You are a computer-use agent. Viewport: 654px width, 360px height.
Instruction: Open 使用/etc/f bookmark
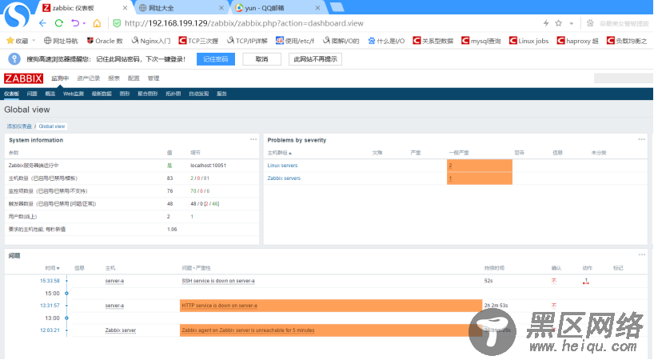tap(295, 41)
